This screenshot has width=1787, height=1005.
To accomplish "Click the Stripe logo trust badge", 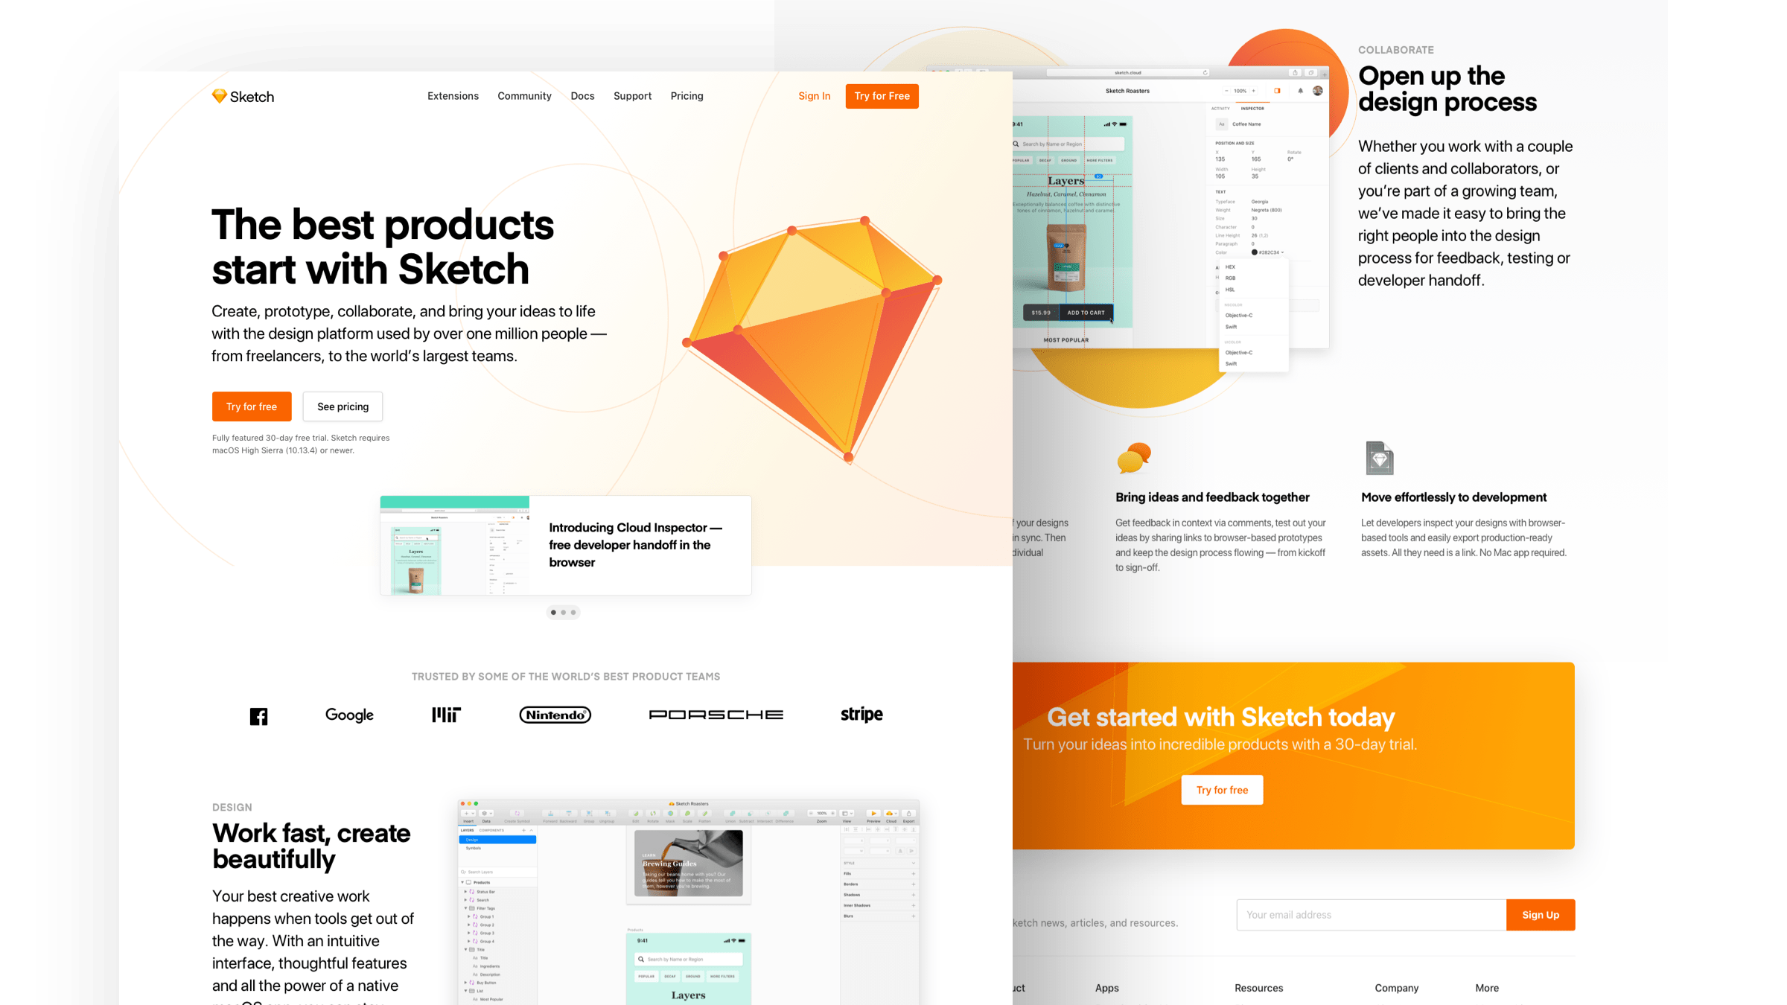I will click(x=860, y=714).
